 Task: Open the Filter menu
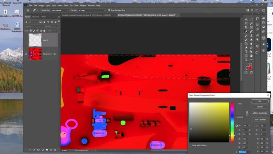(66, 6)
